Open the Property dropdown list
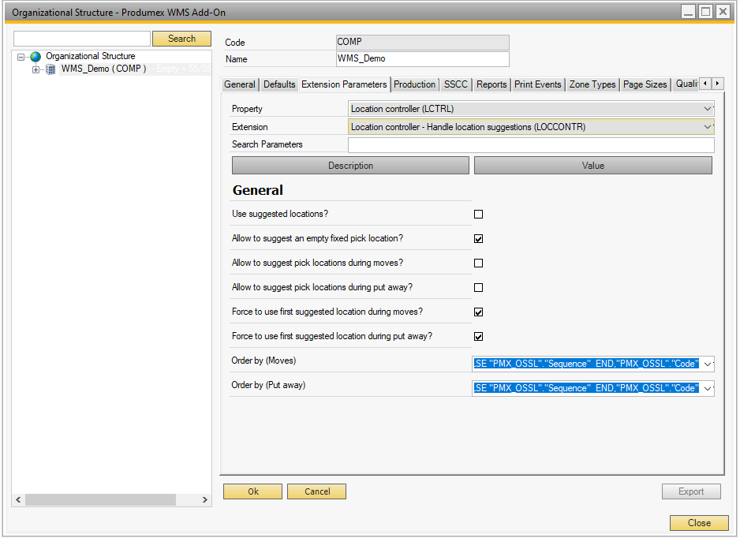The image size is (740, 538). [707, 109]
